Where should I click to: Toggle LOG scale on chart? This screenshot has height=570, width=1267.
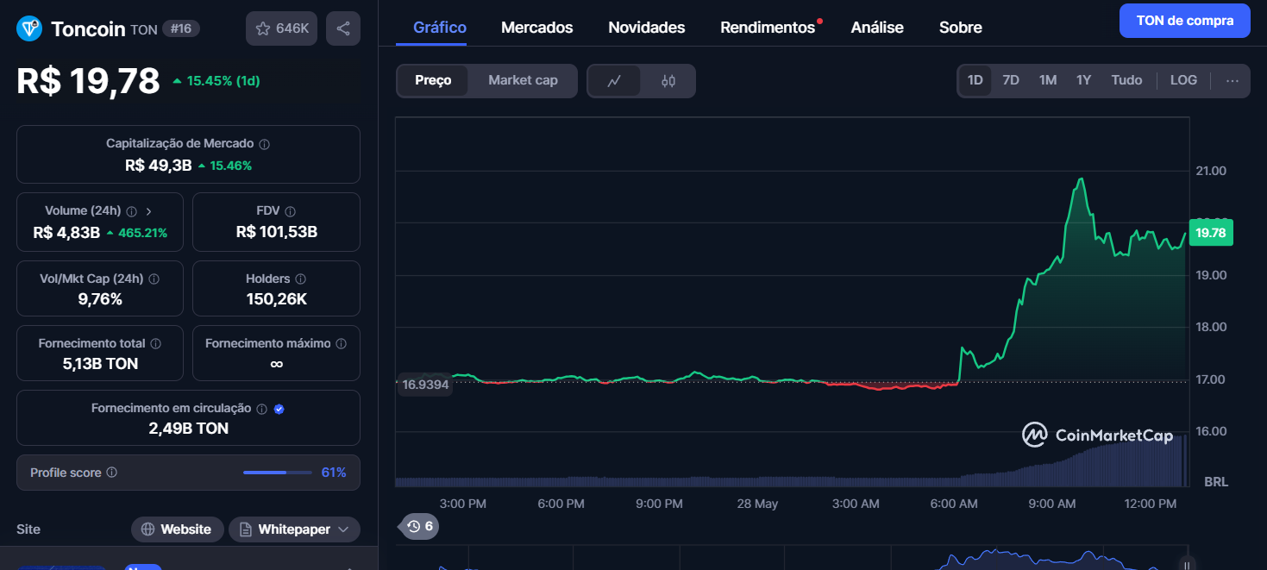coord(1183,80)
